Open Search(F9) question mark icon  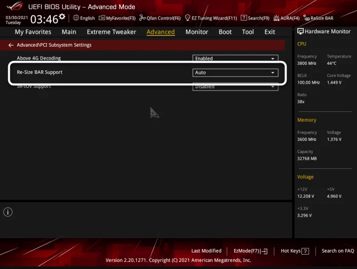point(244,18)
